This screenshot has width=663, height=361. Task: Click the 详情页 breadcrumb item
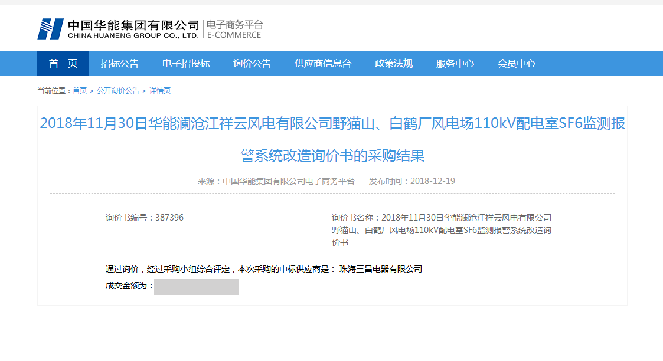click(x=159, y=91)
